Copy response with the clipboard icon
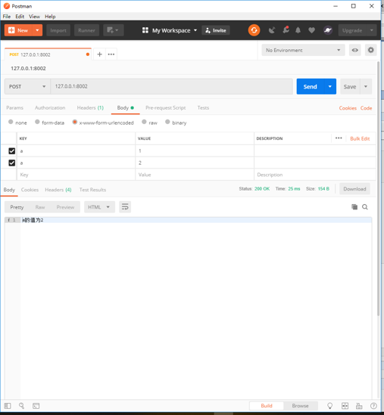This screenshot has height=415, width=384. 354,206
